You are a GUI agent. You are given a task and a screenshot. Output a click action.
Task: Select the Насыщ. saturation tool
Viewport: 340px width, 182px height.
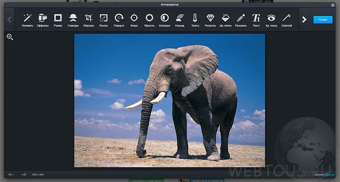180,20
